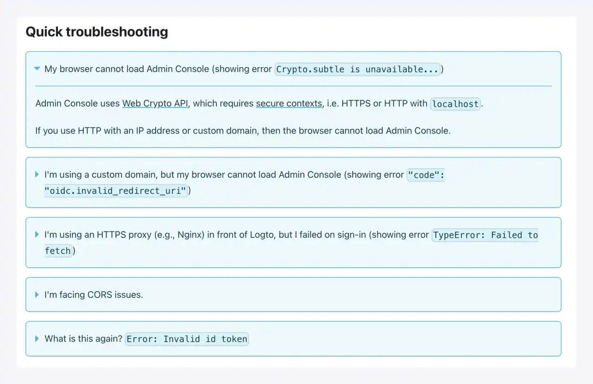Expand the custom domain troubleshooting question
The width and height of the screenshot is (593, 384).
click(185, 174)
